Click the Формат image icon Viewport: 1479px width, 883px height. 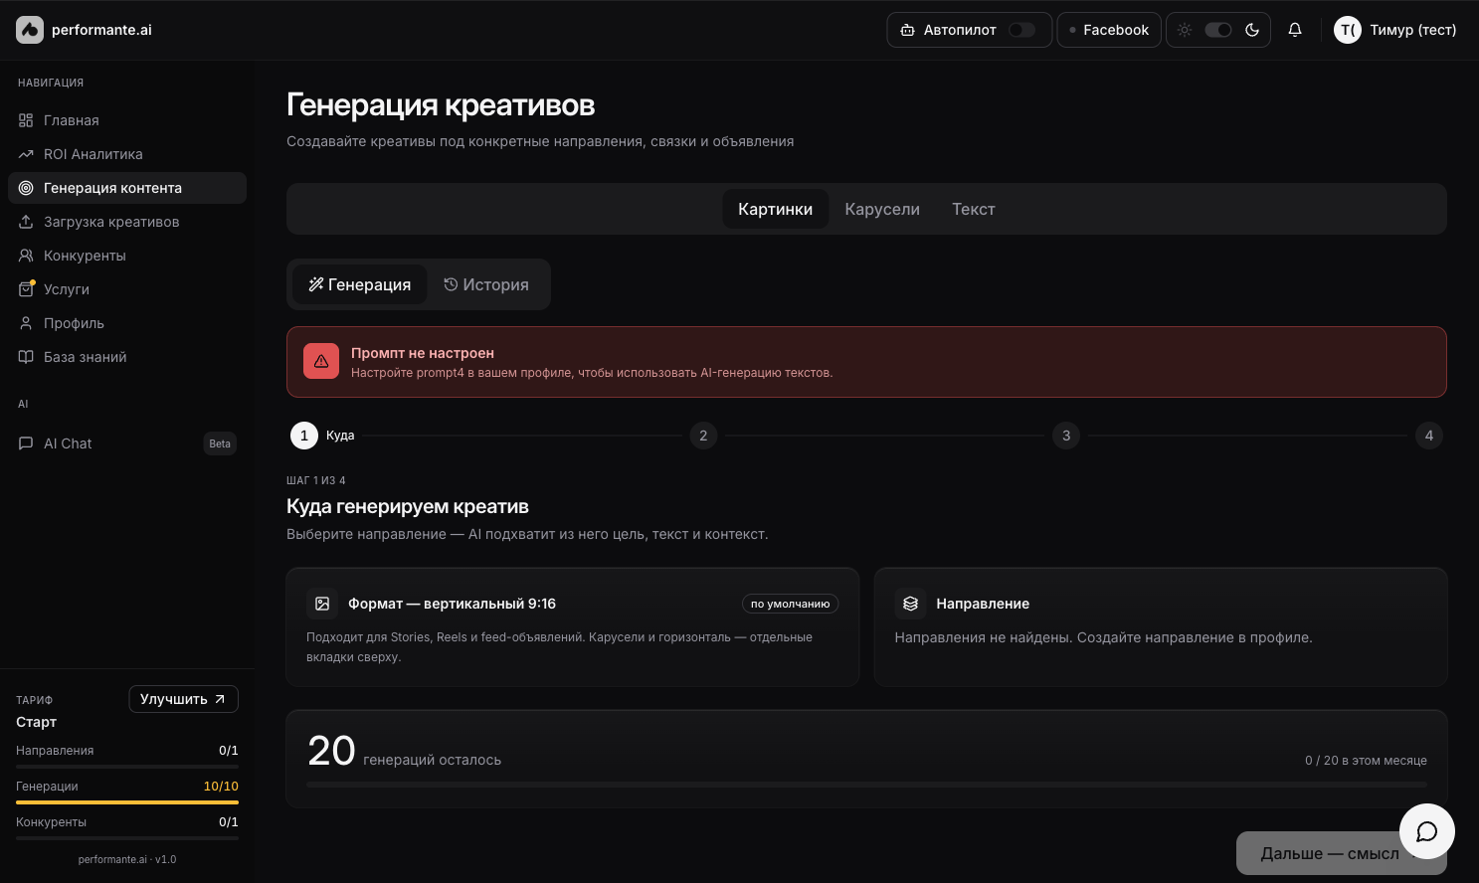(322, 604)
